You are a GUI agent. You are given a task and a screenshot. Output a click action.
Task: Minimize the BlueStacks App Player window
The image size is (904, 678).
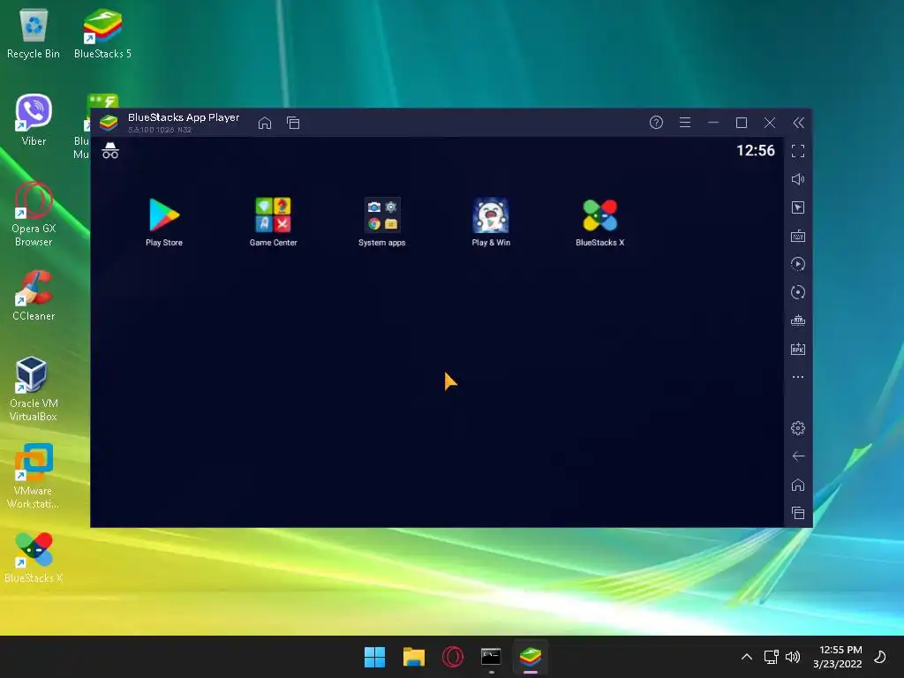click(713, 122)
